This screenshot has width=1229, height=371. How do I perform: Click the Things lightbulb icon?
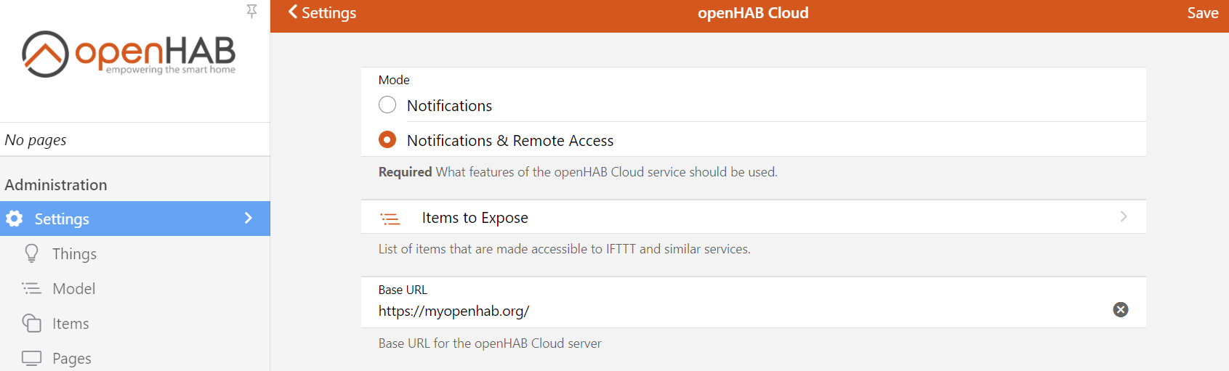(x=31, y=253)
